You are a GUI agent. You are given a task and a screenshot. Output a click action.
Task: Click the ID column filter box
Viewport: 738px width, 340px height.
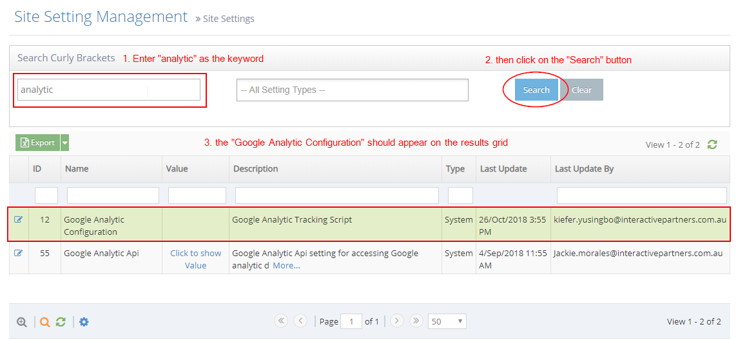point(46,195)
